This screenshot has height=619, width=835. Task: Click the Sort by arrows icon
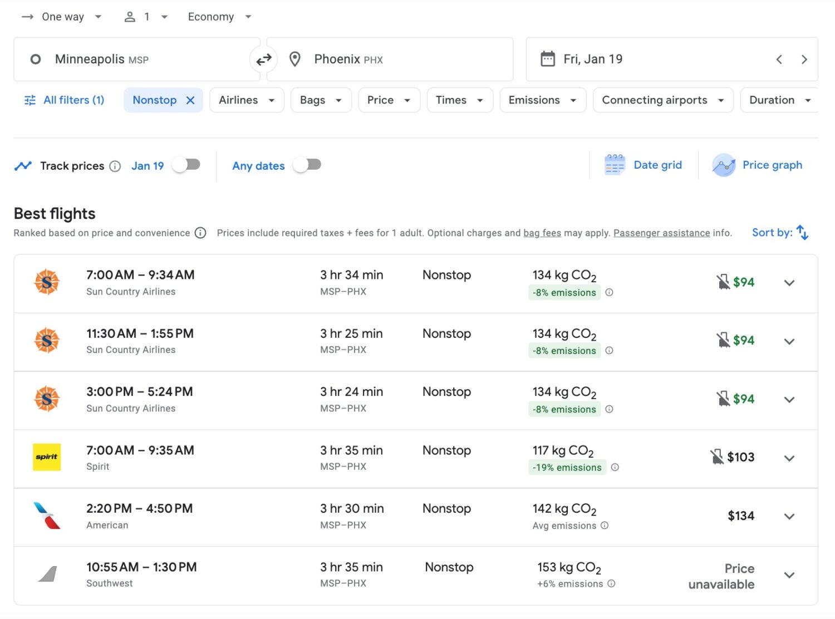pos(802,233)
